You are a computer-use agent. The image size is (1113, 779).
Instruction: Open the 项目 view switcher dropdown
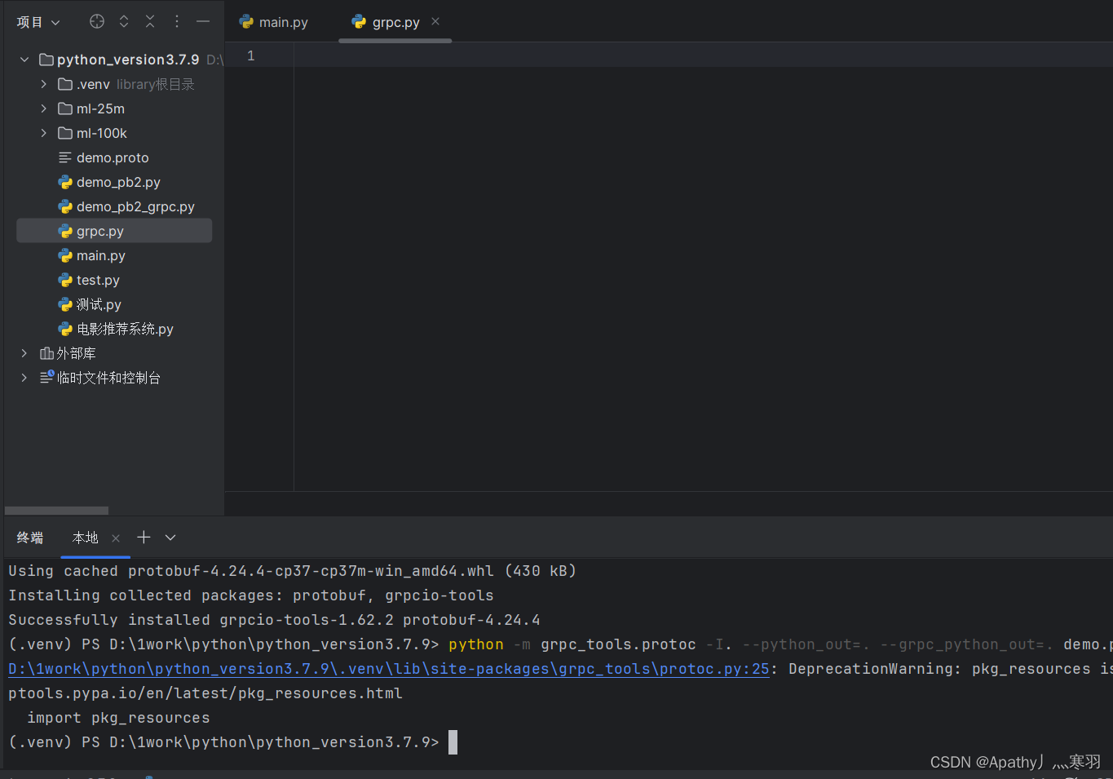point(38,21)
